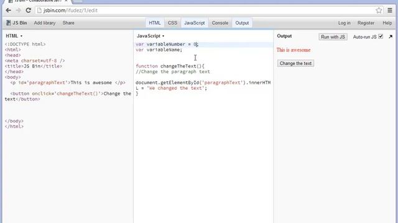Click the 'var variableName;' code line
The image size is (398, 223).
159,50
